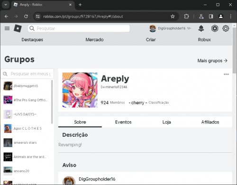Open DigGroupholder16 author link in Aviso
Screen dimensions: 237x185
coord(97,179)
